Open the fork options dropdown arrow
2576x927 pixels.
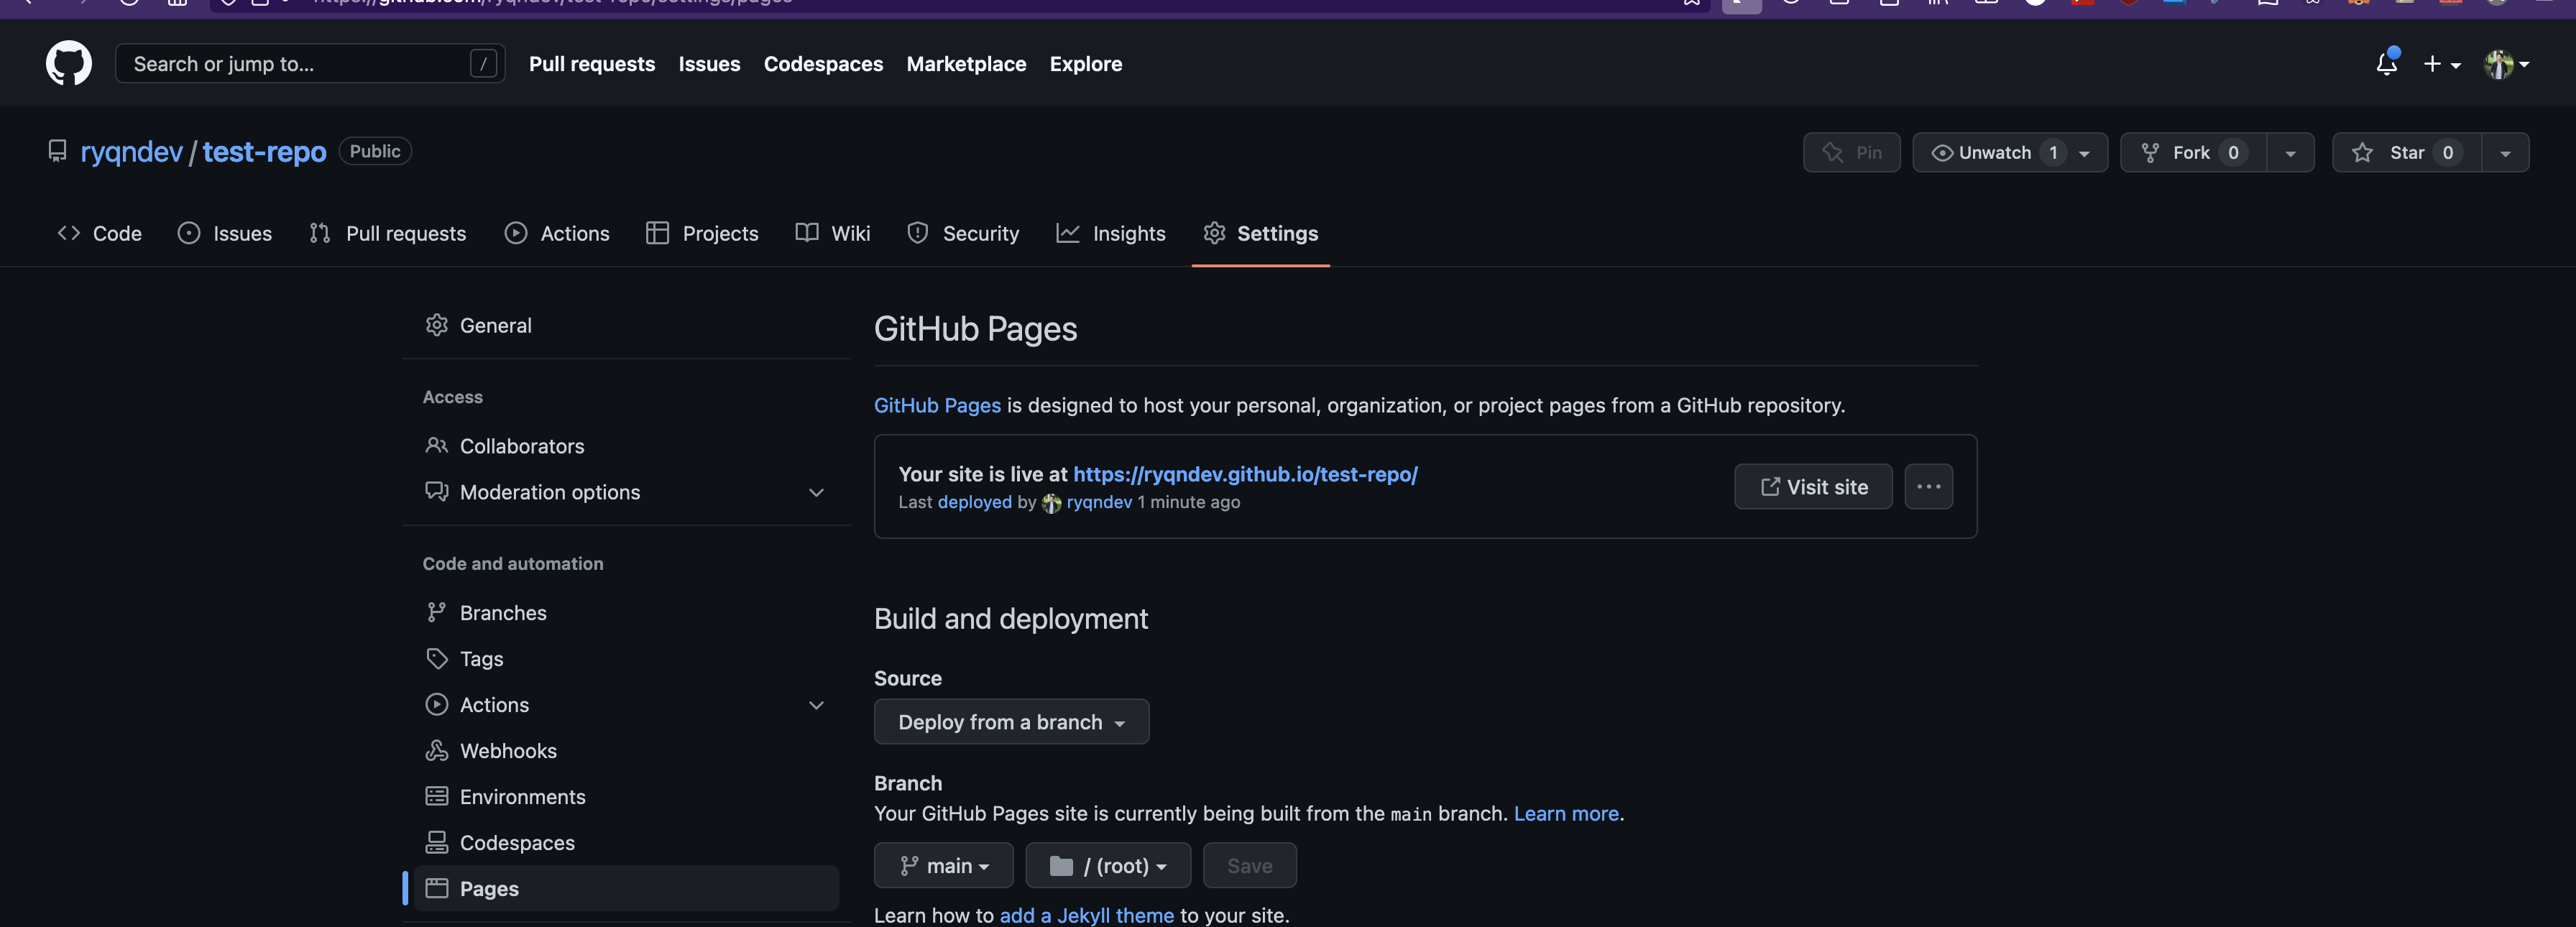click(2290, 153)
